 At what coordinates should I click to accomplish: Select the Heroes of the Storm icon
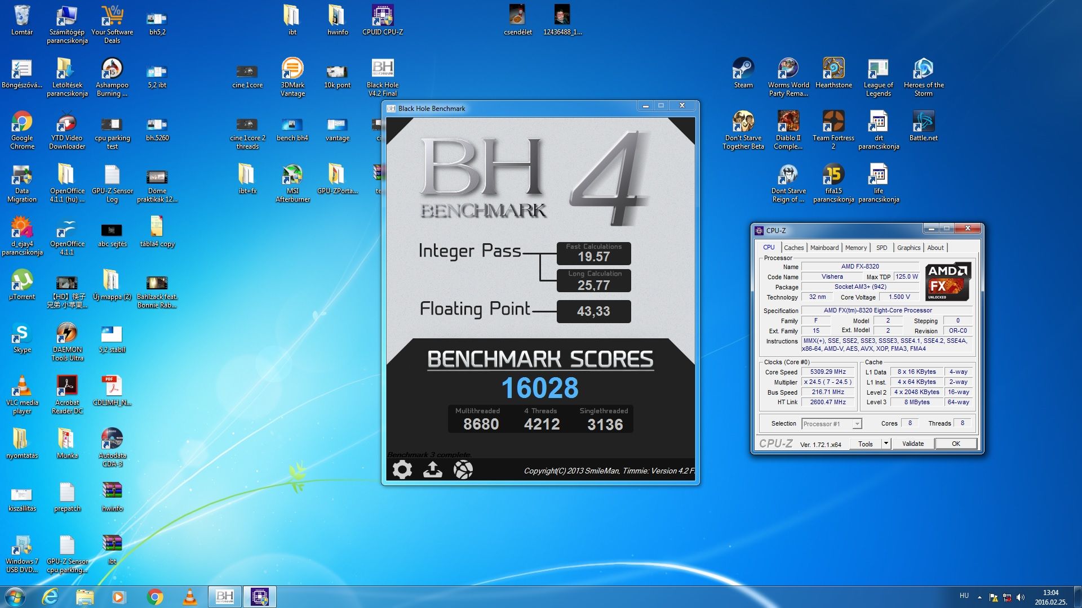pyautogui.click(x=923, y=77)
